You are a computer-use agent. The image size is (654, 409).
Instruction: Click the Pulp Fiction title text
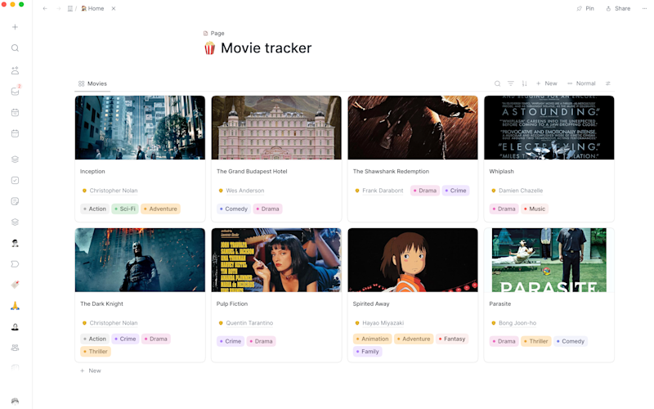tap(232, 303)
